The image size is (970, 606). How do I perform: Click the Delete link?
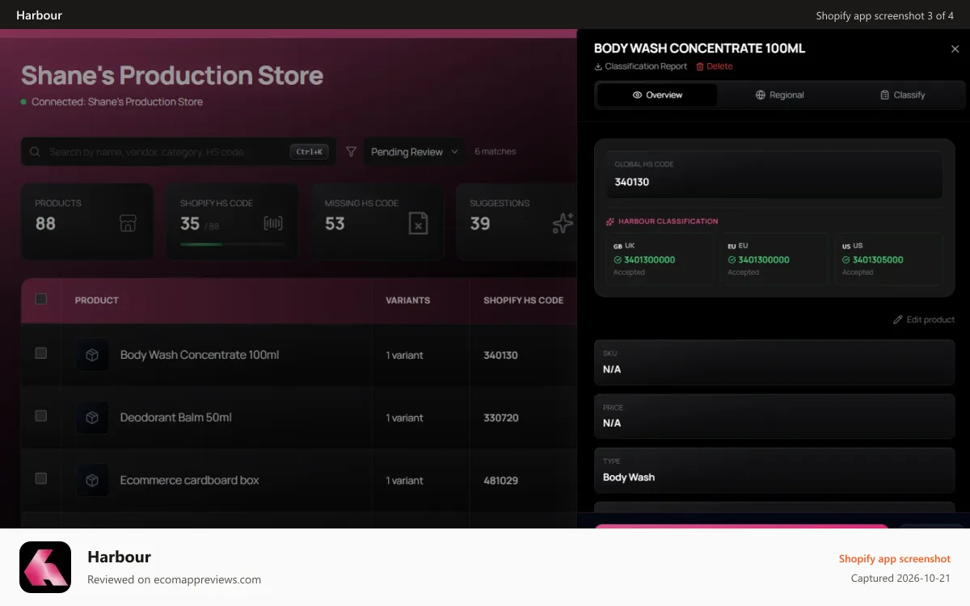715,66
